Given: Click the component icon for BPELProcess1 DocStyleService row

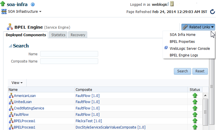Looking at the screenshot, I should 11,127.
